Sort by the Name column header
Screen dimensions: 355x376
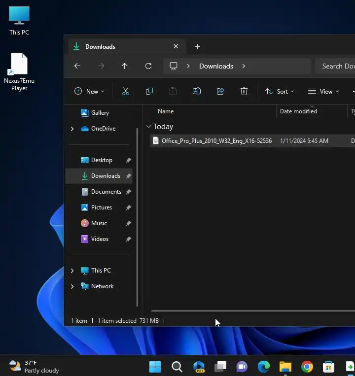[x=166, y=111]
